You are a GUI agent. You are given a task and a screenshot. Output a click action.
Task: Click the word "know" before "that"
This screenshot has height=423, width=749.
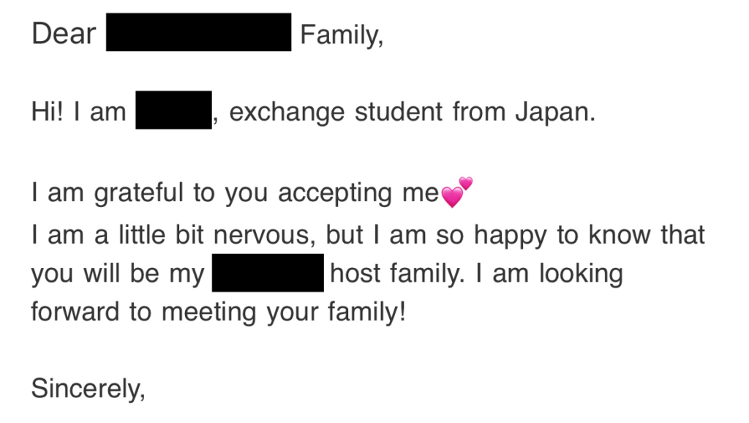618,234
